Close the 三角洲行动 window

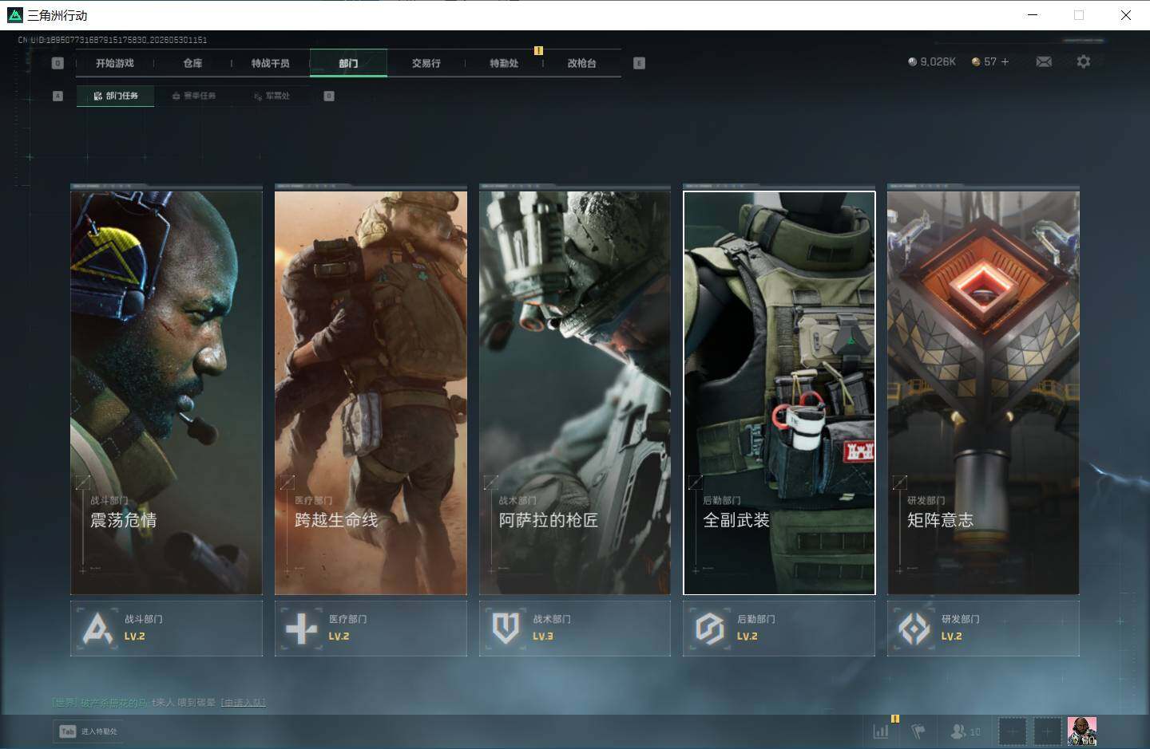[x=1125, y=15]
